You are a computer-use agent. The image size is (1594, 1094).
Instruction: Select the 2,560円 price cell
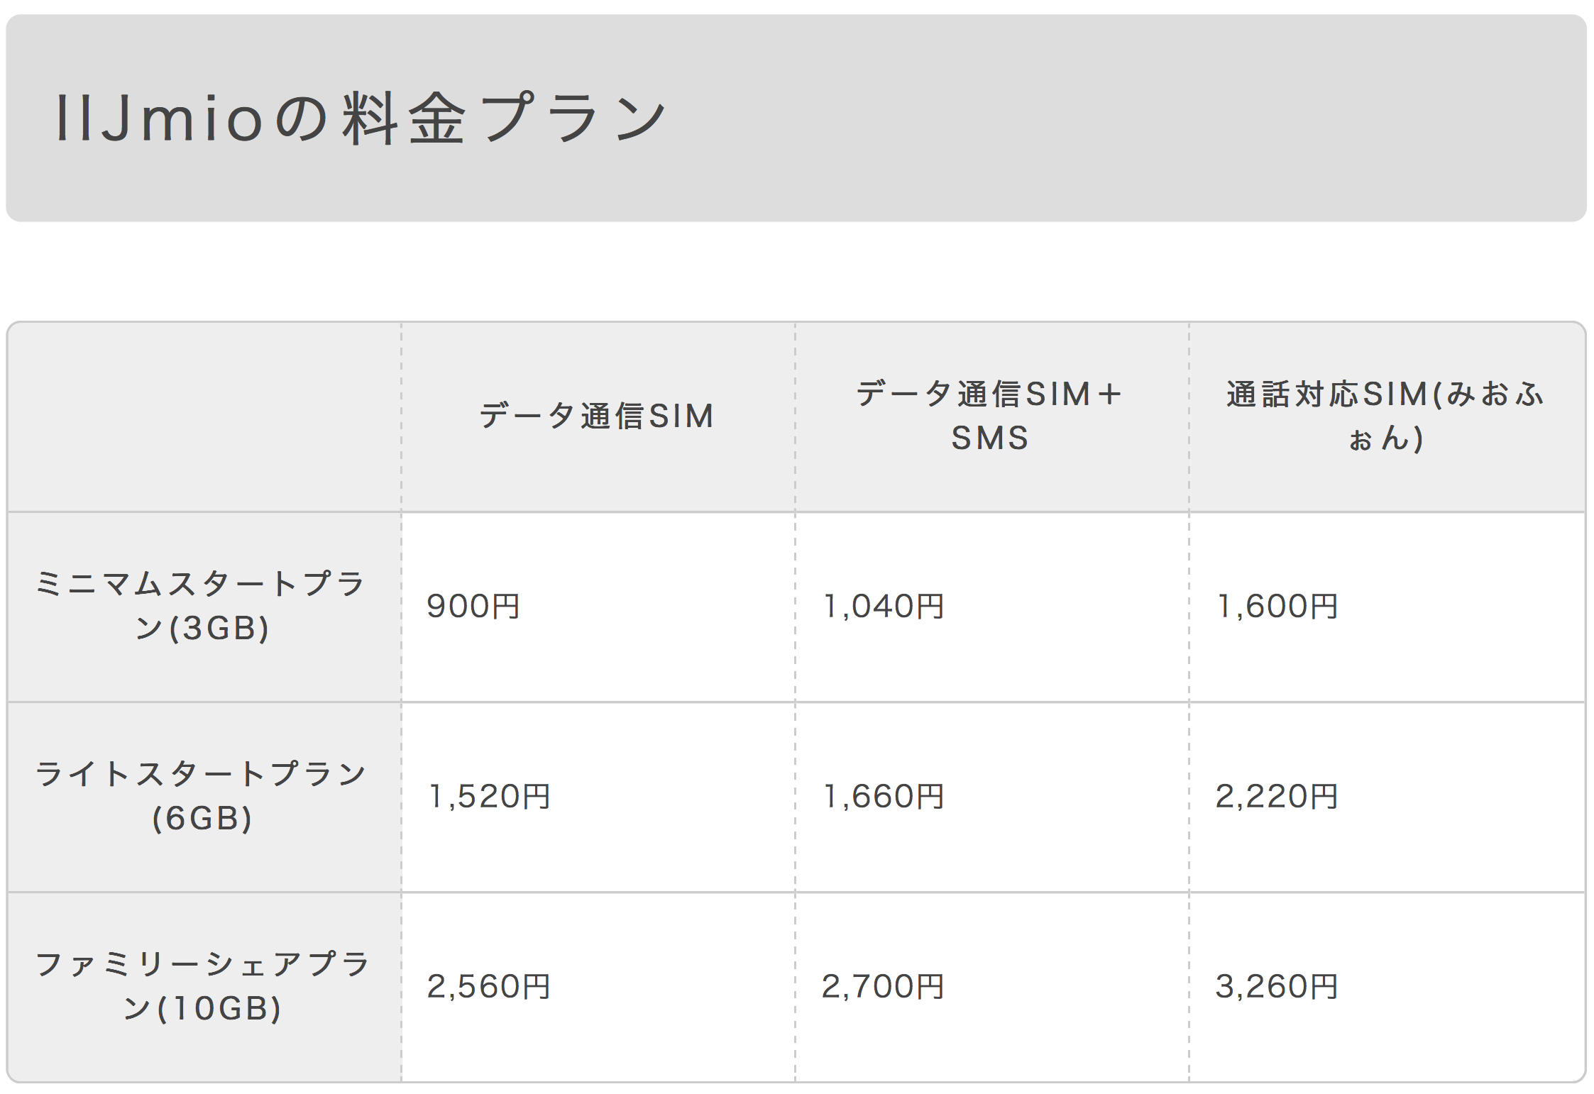[598, 987]
